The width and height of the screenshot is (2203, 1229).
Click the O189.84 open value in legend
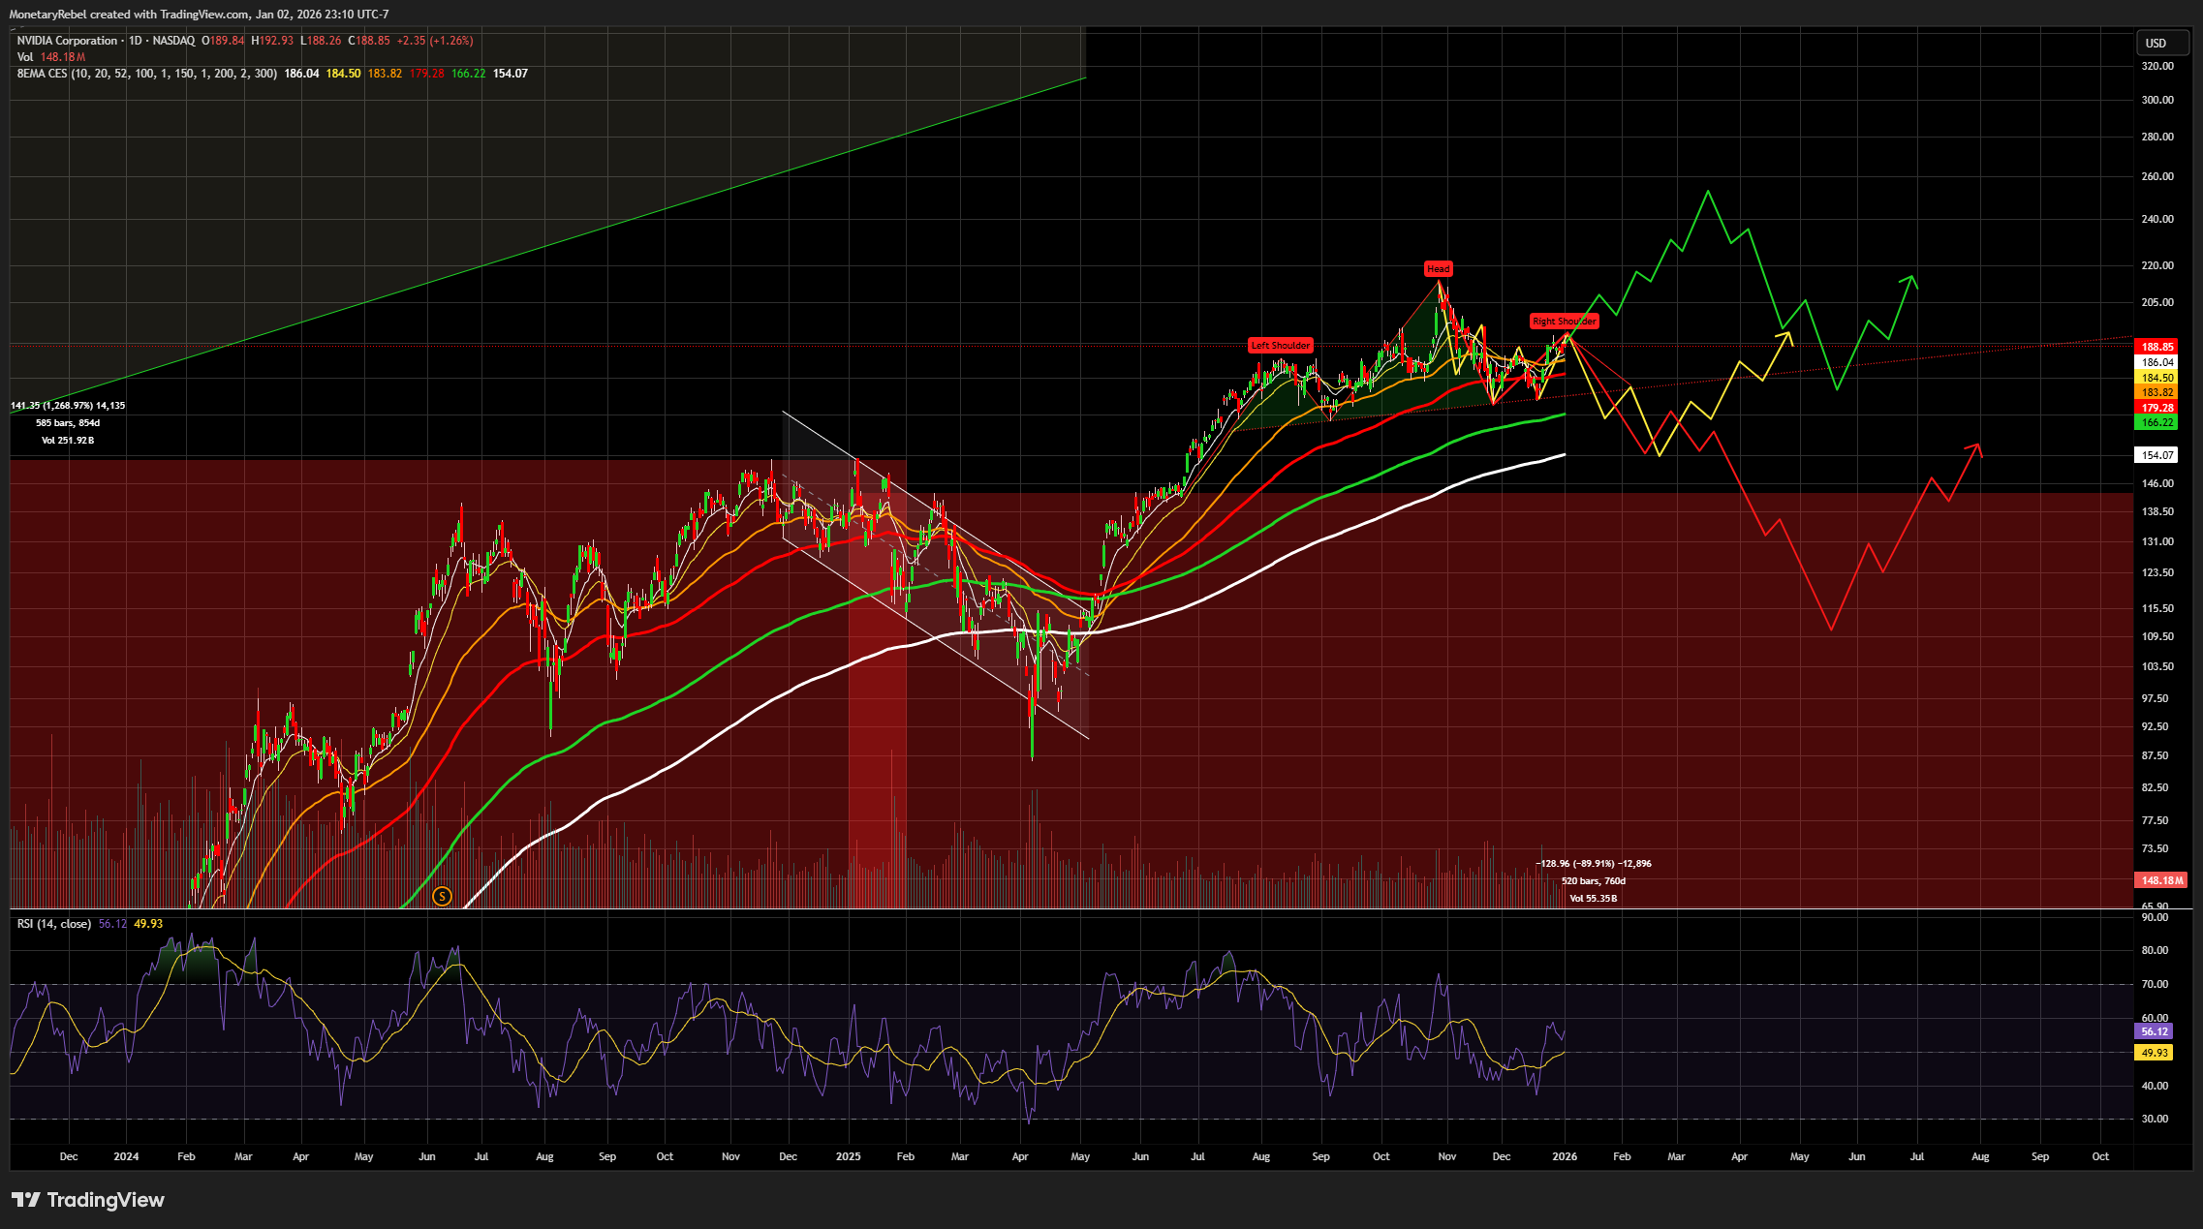click(x=223, y=41)
